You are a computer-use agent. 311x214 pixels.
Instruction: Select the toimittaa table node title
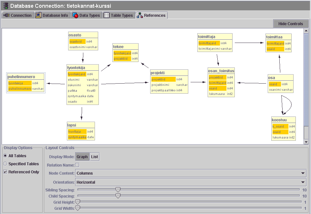pyautogui.click(x=274, y=37)
